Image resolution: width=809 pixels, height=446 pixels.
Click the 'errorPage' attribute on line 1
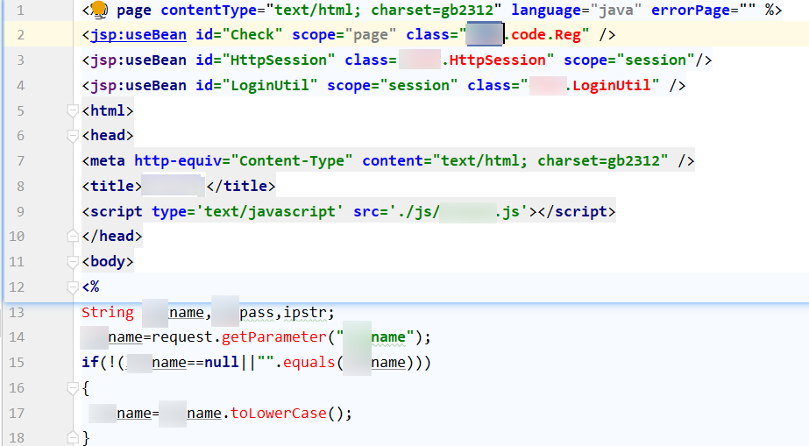(x=690, y=10)
